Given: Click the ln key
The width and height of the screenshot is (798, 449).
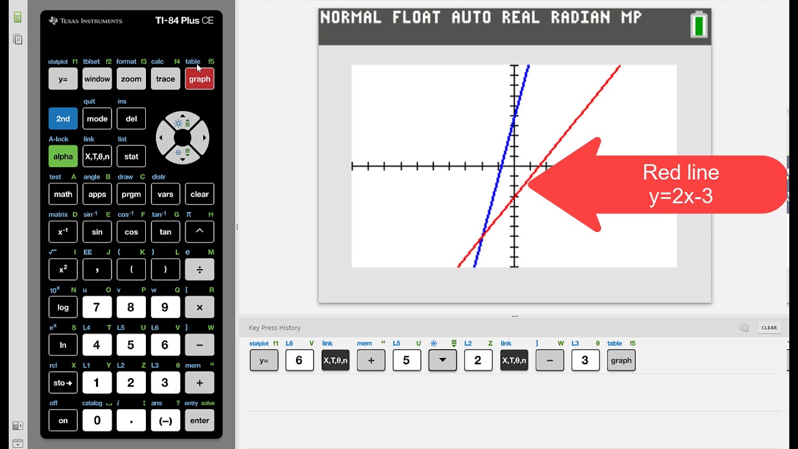Looking at the screenshot, I should [x=63, y=345].
